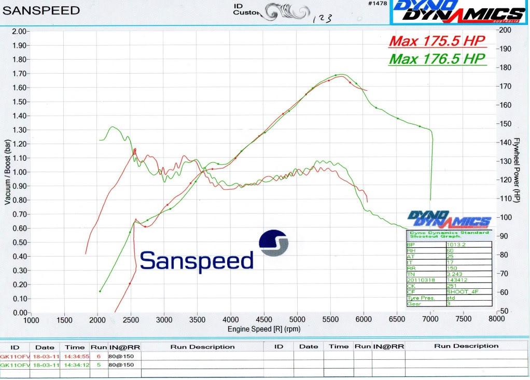The height and width of the screenshot is (380, 530).
Task: Click the 20110318 date stamp
Action: point(421,280)
